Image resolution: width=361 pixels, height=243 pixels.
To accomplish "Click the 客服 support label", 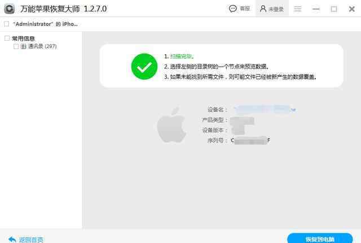I will click(245, 8).
